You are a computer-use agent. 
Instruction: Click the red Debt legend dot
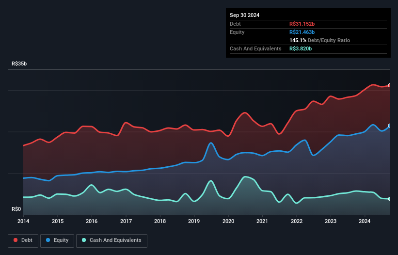coord(16,240)
